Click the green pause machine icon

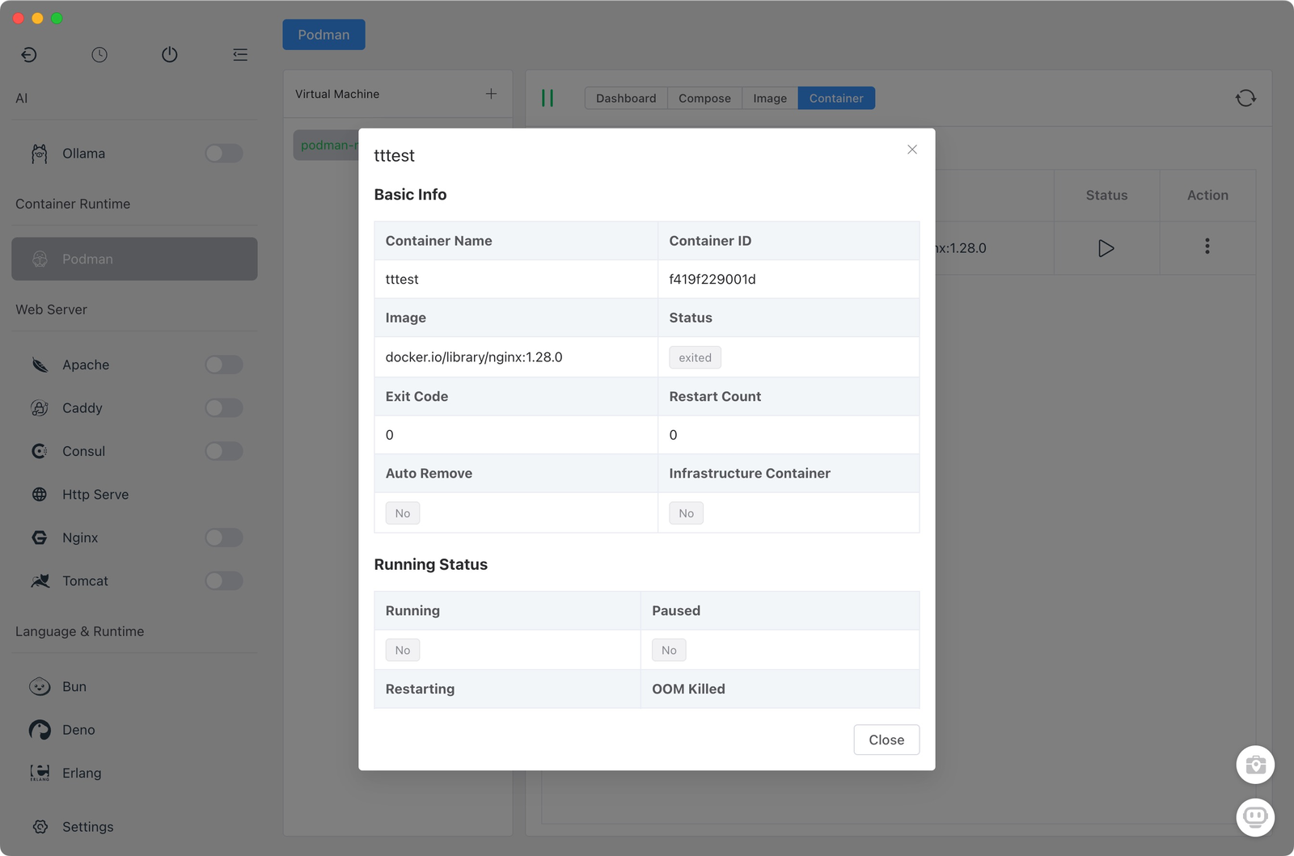pos(548,98)
